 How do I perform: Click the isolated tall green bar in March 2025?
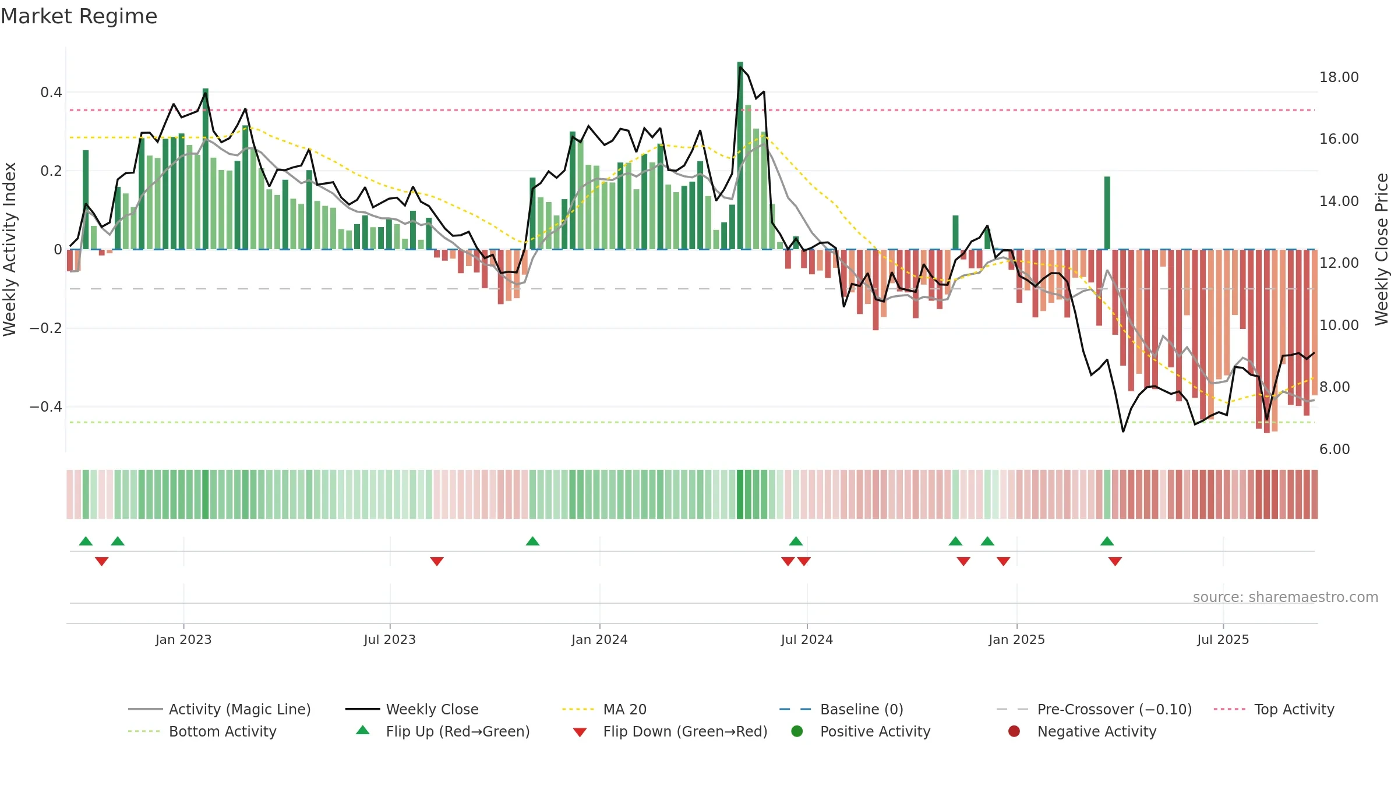pos(1107,213)
